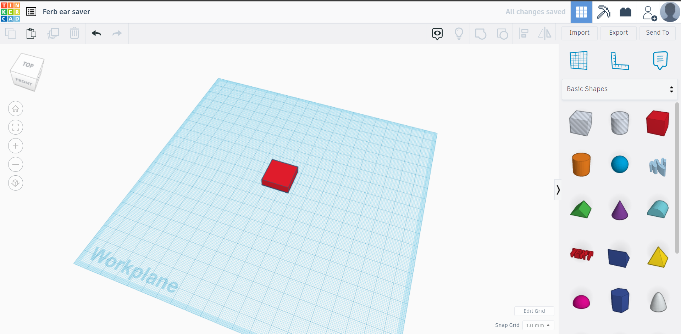This screenshot has height=334, width=681.
Task: Click the Export button
Action: 618,33
